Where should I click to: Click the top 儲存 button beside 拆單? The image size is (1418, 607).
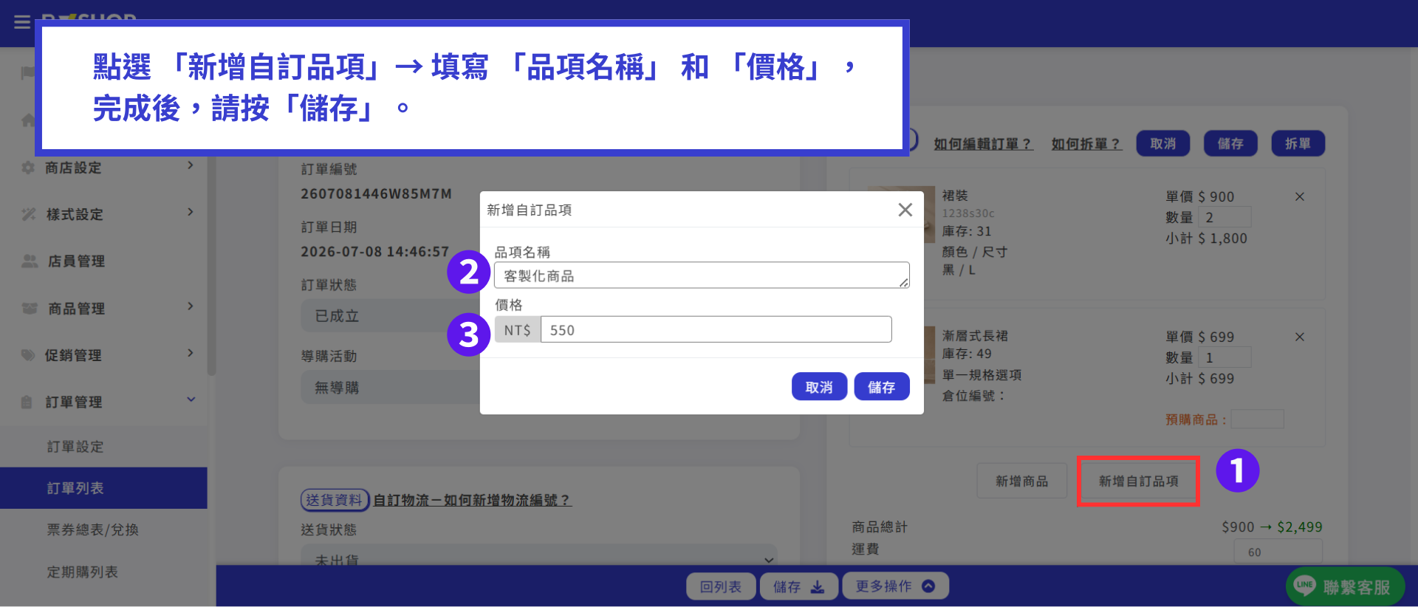pyautogui.click(x=1230, y=143)
